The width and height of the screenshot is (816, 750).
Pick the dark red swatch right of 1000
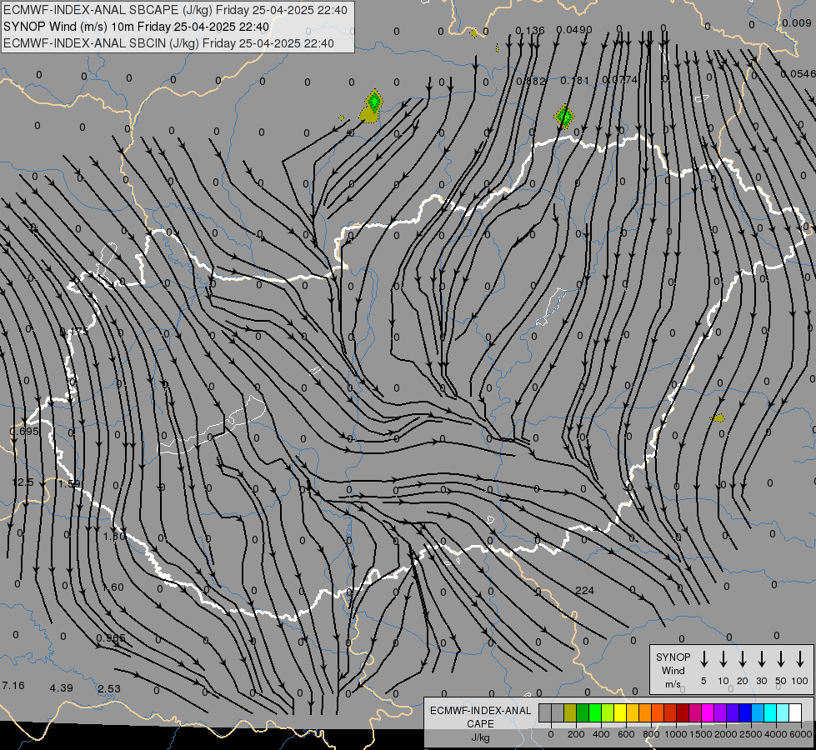pos(683,712)
